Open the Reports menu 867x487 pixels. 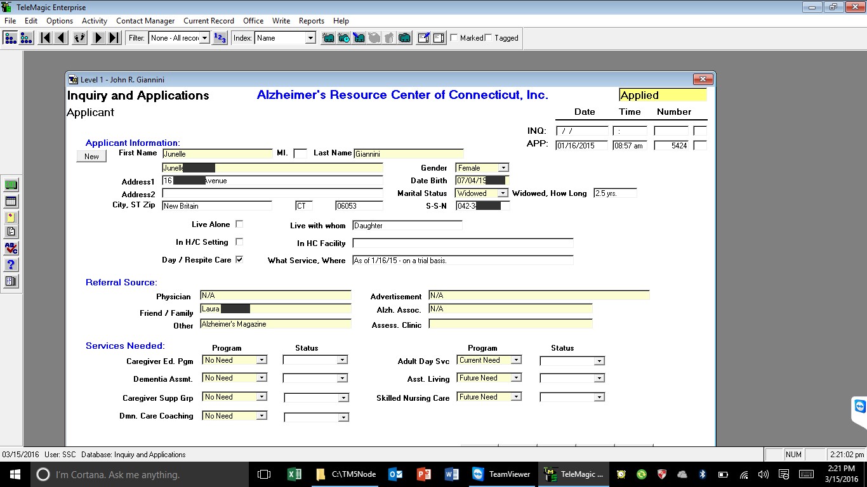point(312,21)
